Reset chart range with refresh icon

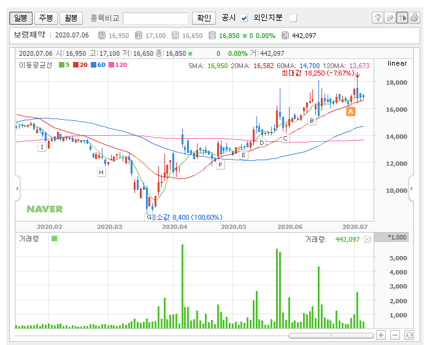pyautogui.click(x=409, y=335)
